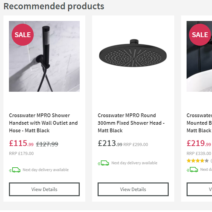Click the SALE badge on the third product
Viewport: 212px width, 212px height.
point(200,35)
